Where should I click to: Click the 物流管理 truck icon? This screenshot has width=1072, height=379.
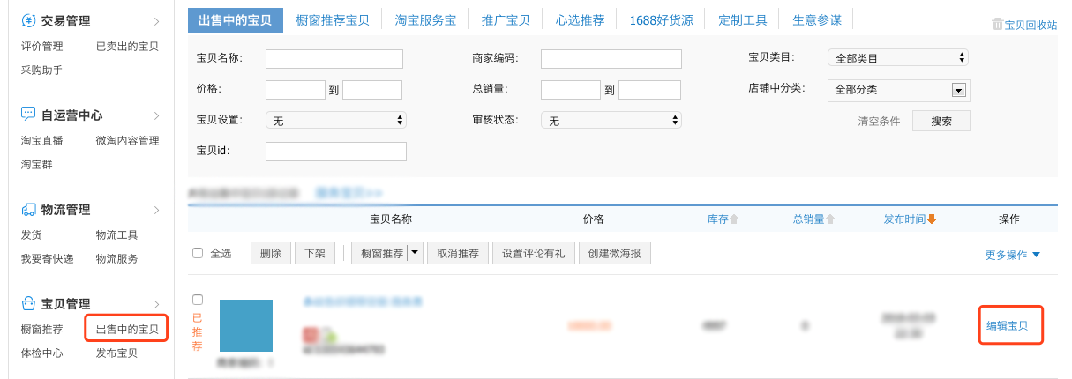(x=28, y=210)
